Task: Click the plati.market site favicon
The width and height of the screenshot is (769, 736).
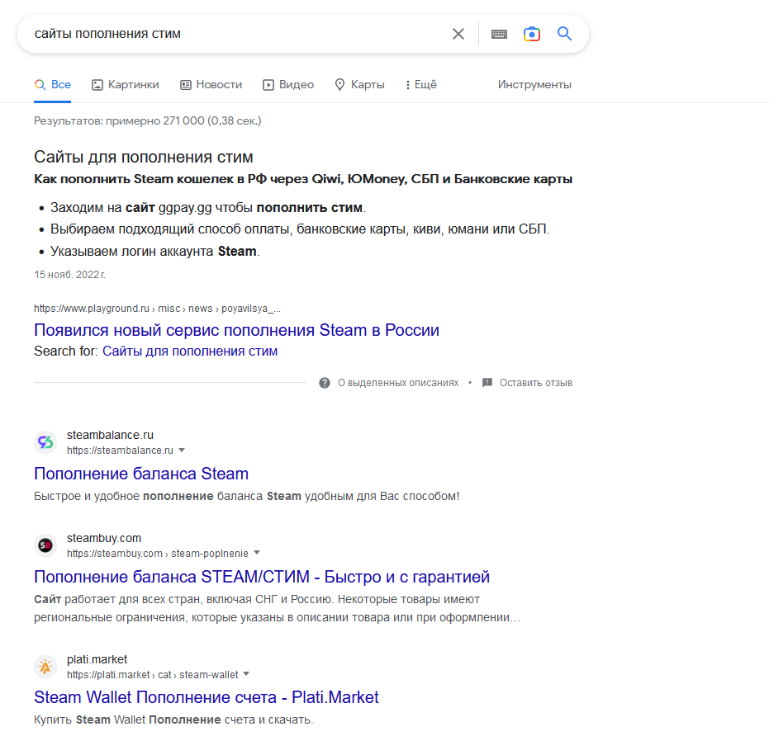Action: tap(45, 667)
